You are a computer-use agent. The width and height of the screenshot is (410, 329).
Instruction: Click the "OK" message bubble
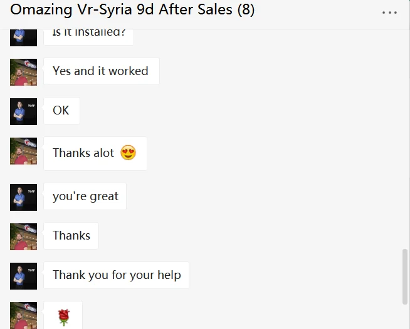pos(61,111)
